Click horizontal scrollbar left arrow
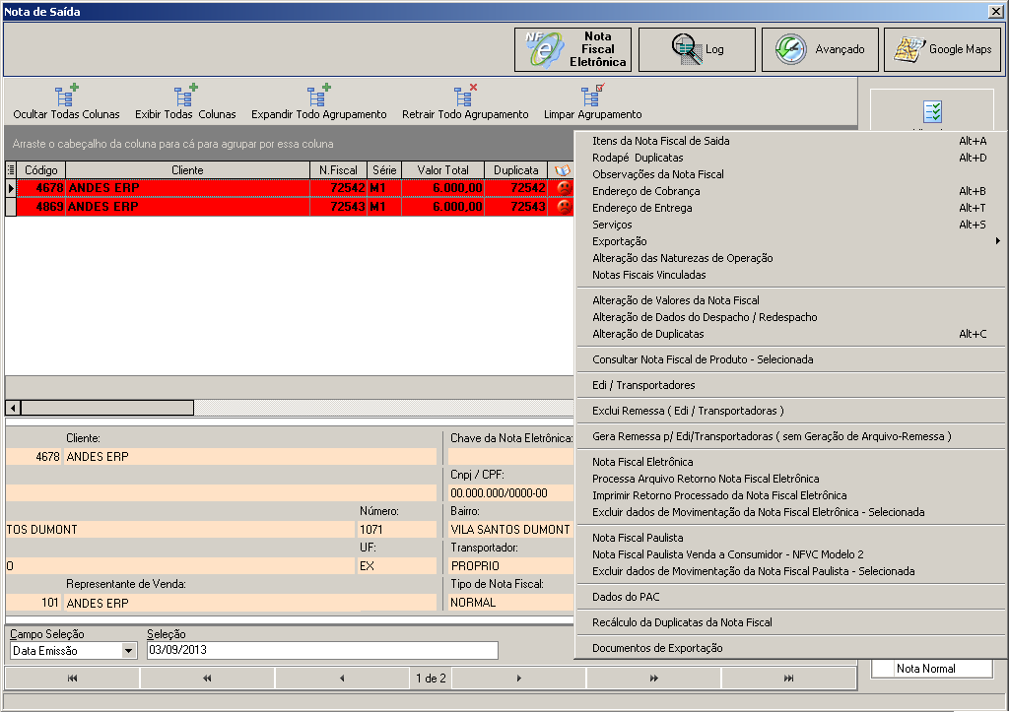The image size is (1009, 712). (x=12, y=408)
